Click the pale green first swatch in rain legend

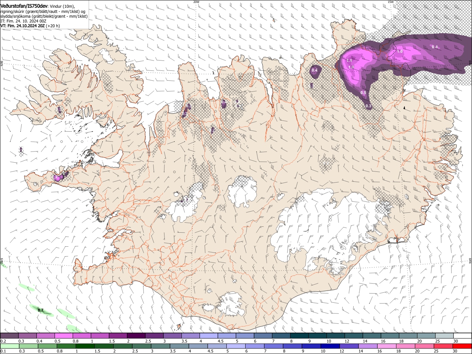click(x=10, y=346)
